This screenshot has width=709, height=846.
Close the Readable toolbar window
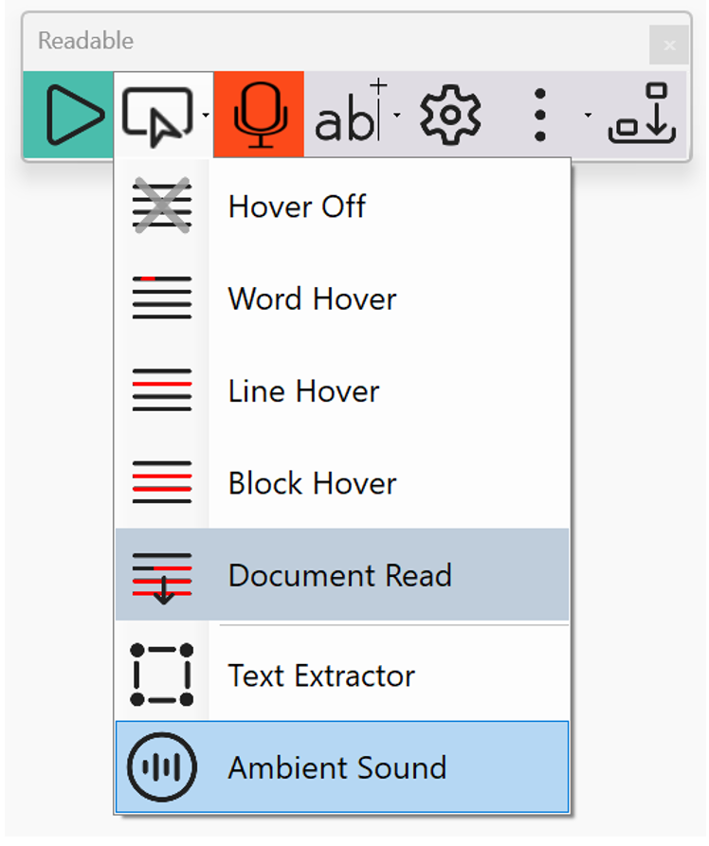(x=669, y=45)
